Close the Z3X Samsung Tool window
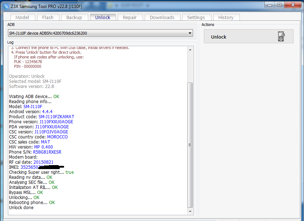 click(293, 5)
